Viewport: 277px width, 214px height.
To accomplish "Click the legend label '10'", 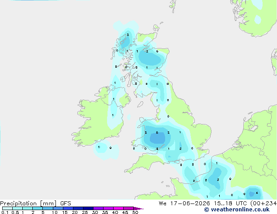I will point(55,212).
